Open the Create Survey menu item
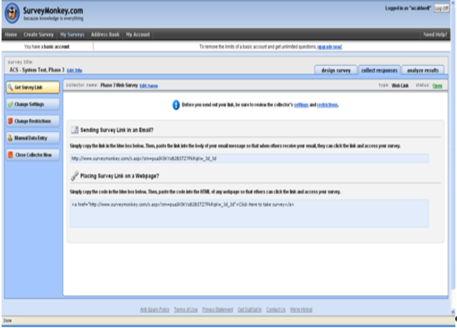 point(39,35)
